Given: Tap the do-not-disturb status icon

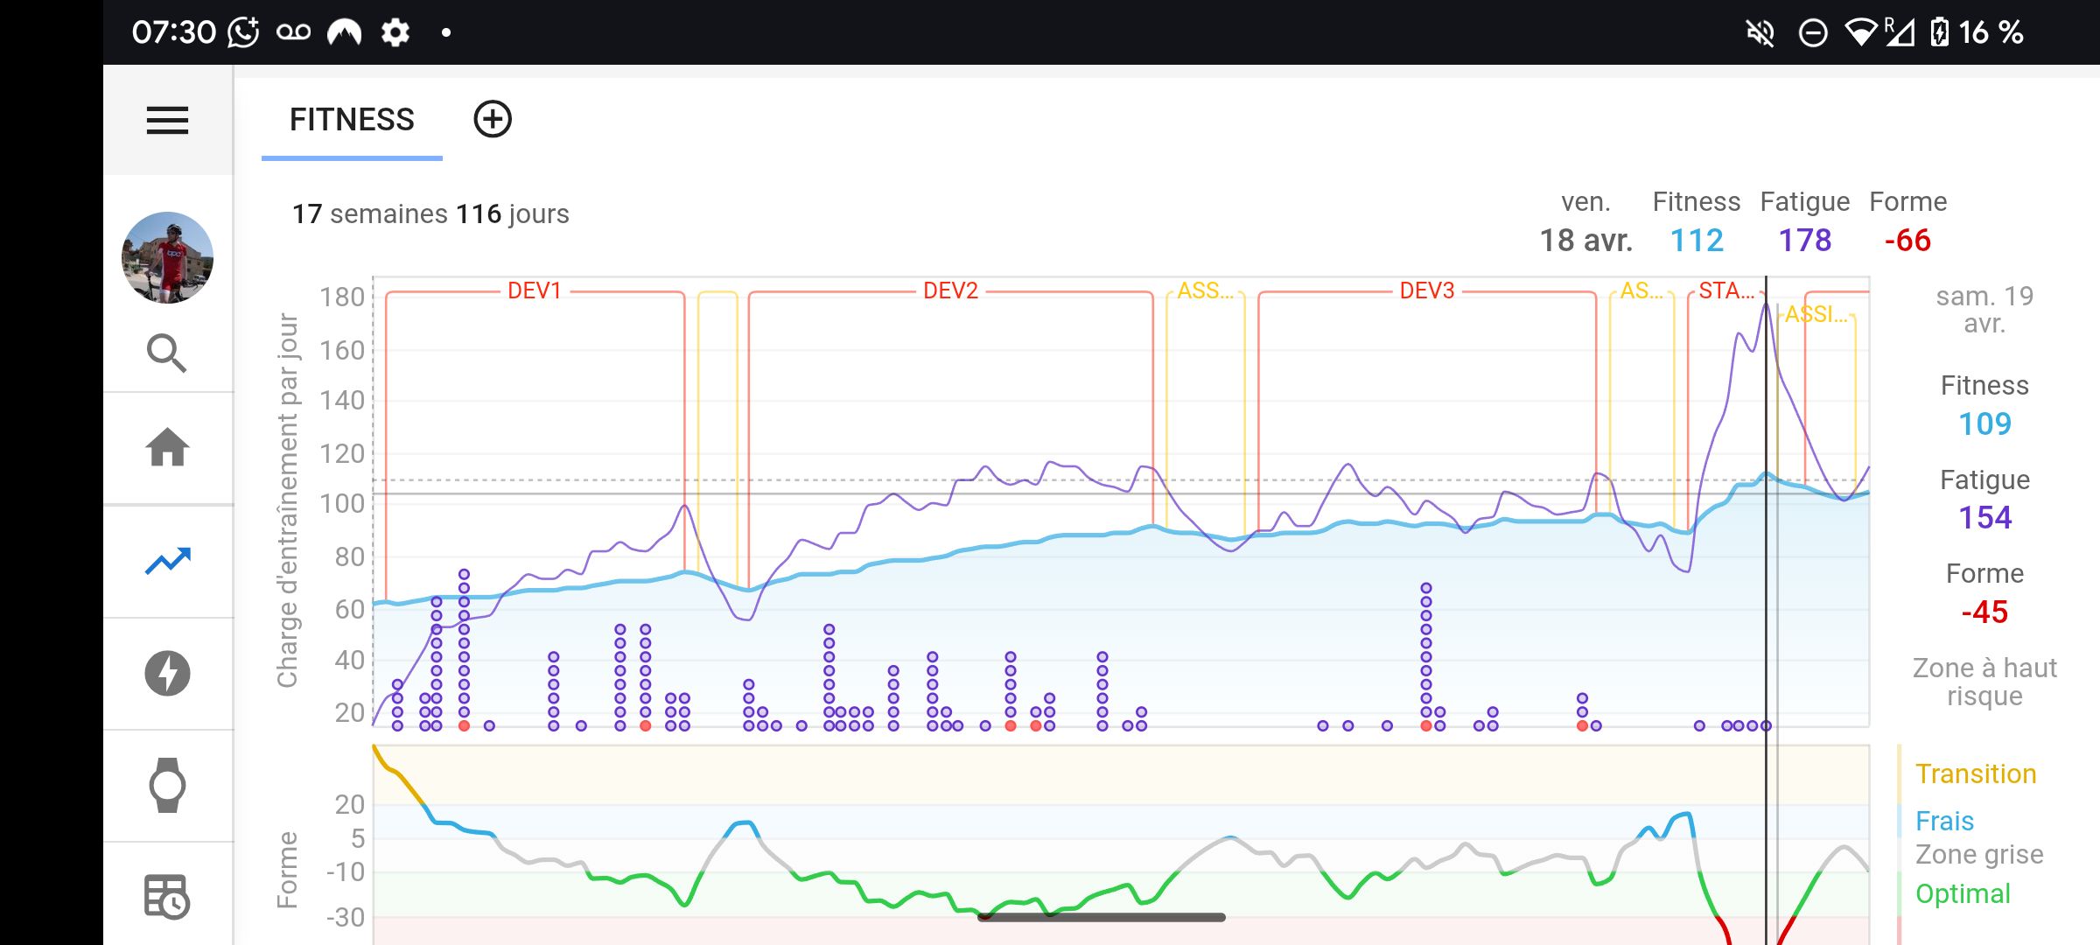Looking at the screenshot, I should (1812, 33).
